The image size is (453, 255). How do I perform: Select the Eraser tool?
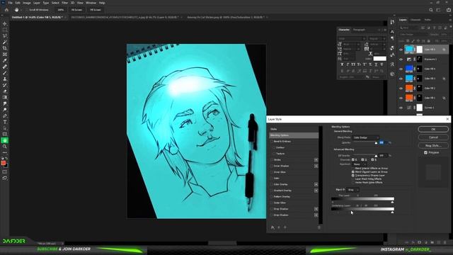[5, 91]
